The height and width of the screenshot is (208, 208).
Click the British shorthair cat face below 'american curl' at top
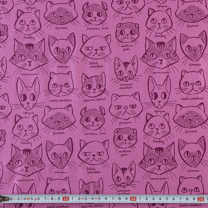[x=95, y=48]
